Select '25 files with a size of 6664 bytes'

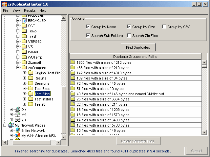point(136,99)
